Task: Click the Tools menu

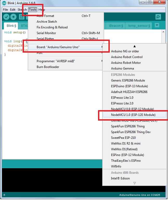Action: (x=33, y=10)
